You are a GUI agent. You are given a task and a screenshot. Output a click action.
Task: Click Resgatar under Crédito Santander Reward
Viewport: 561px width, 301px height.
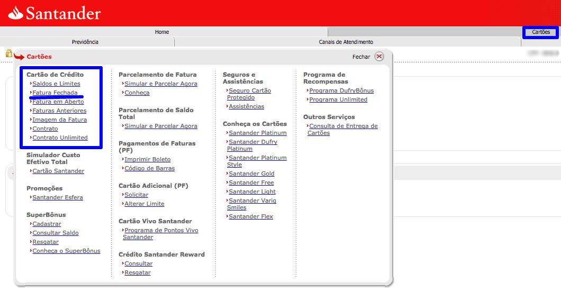(x=138, y=272)
